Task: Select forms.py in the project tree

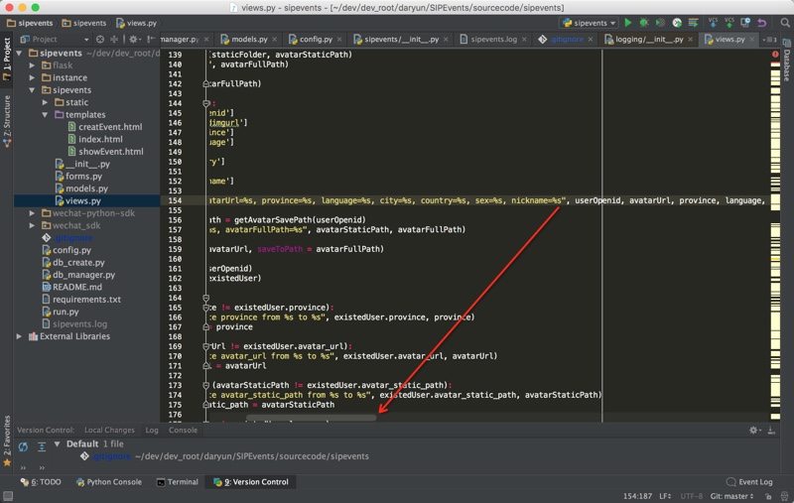Action: (x=83, y=177)
